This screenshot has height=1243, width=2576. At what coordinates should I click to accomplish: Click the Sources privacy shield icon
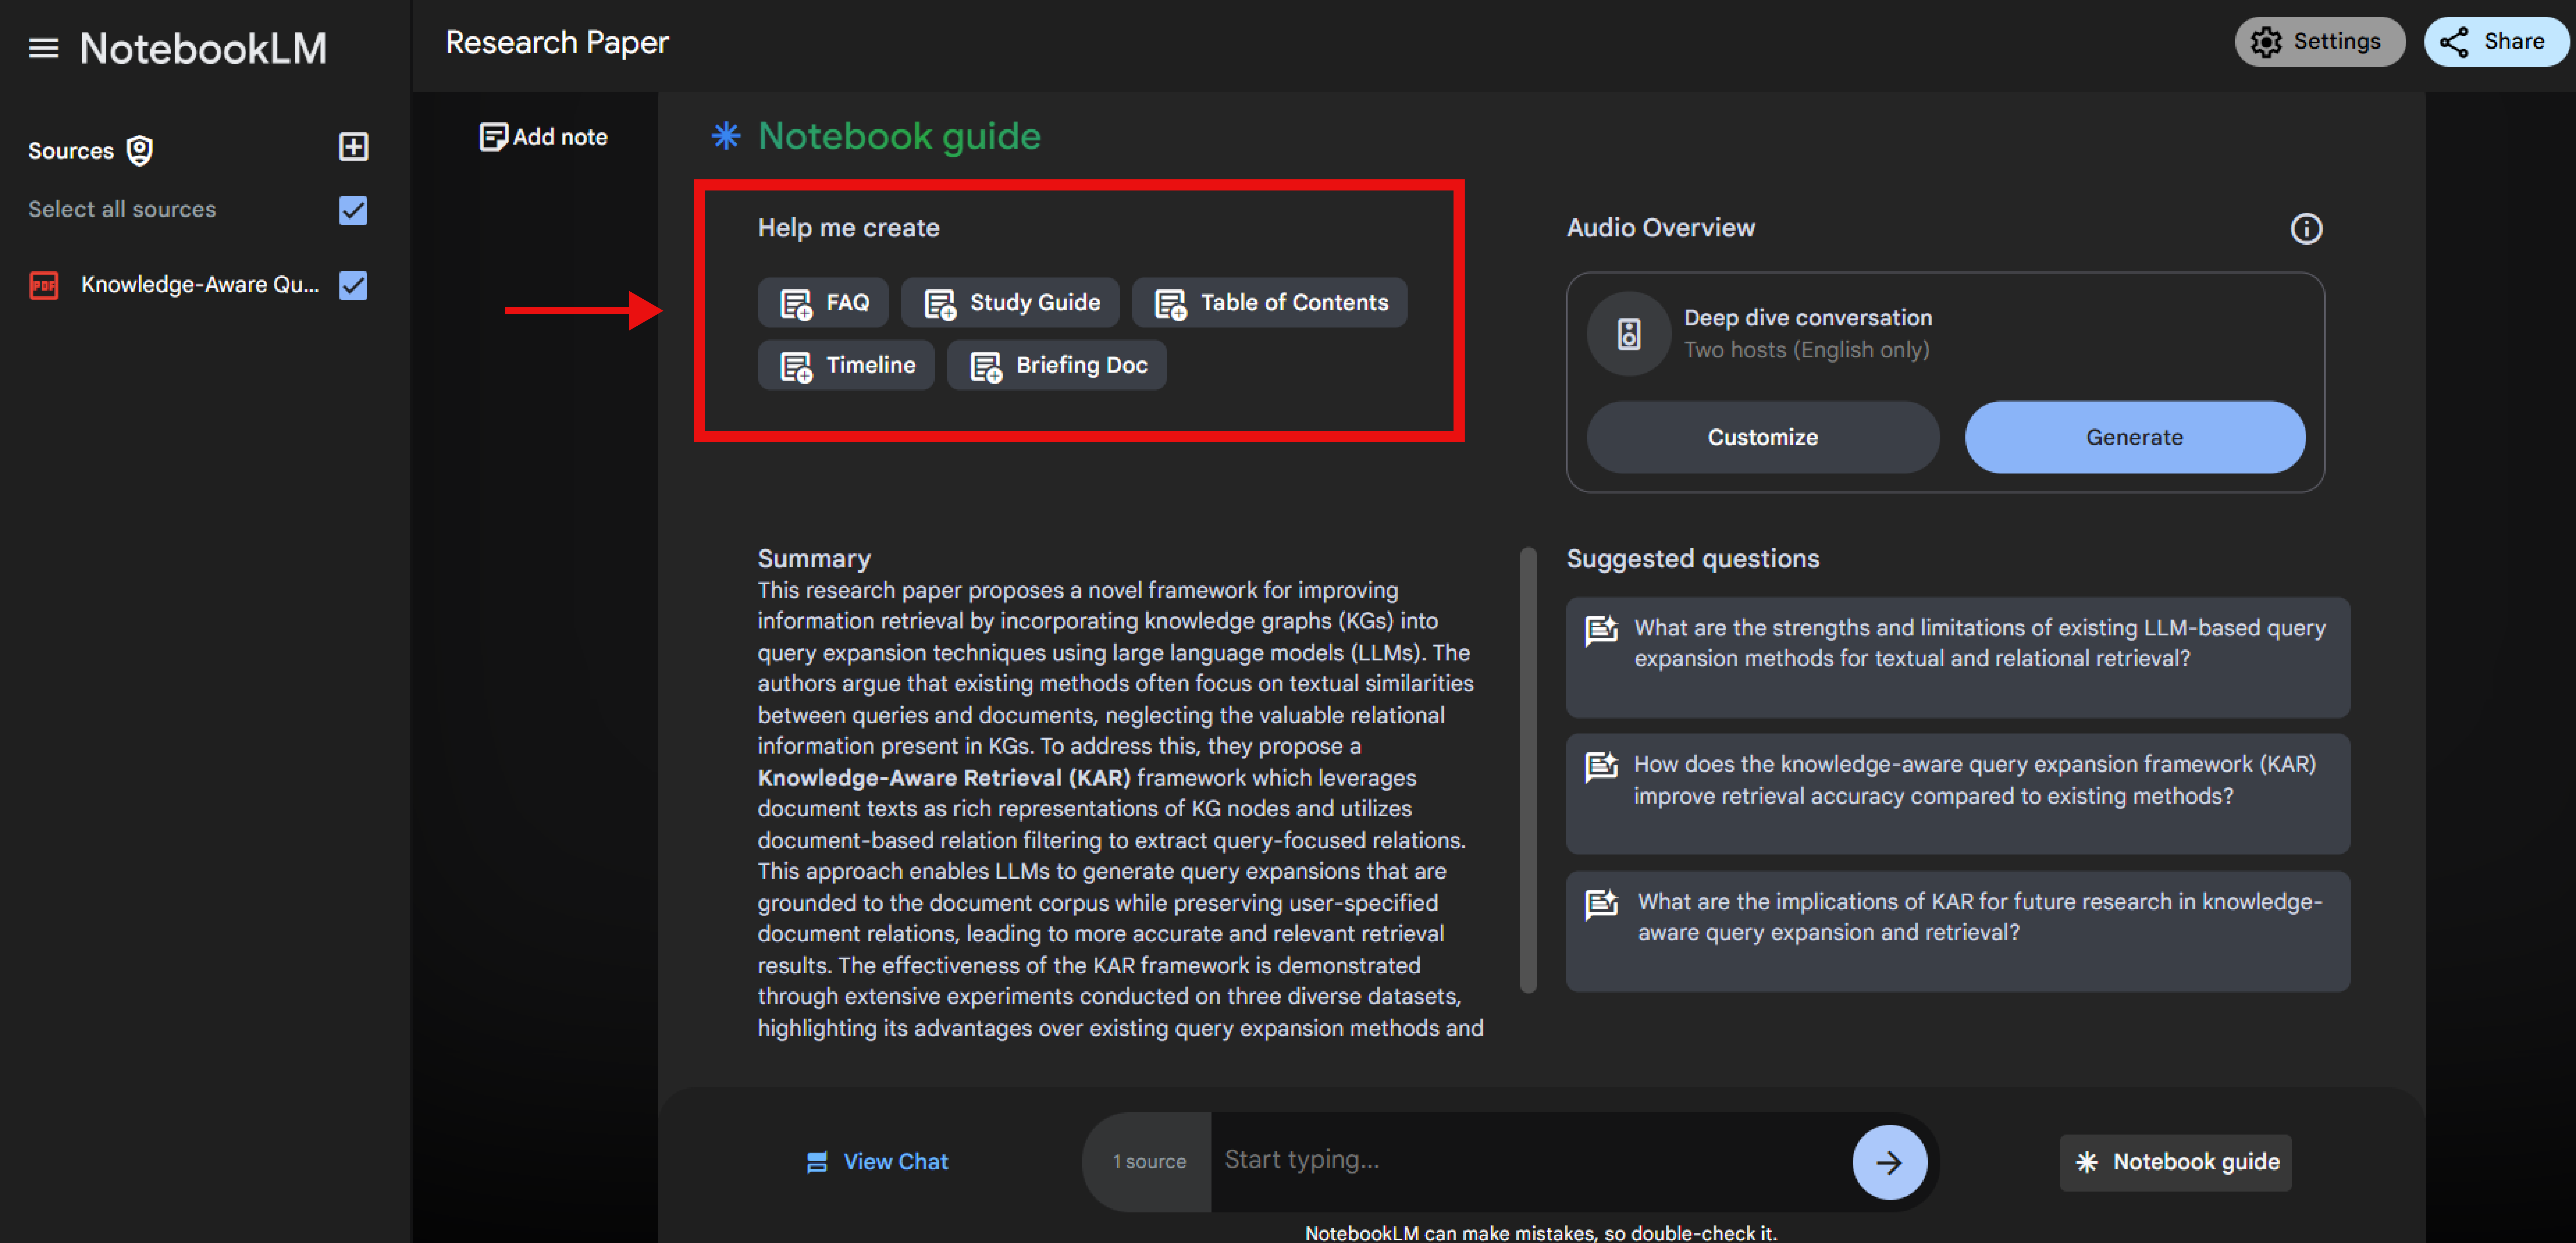coord(140,151)
